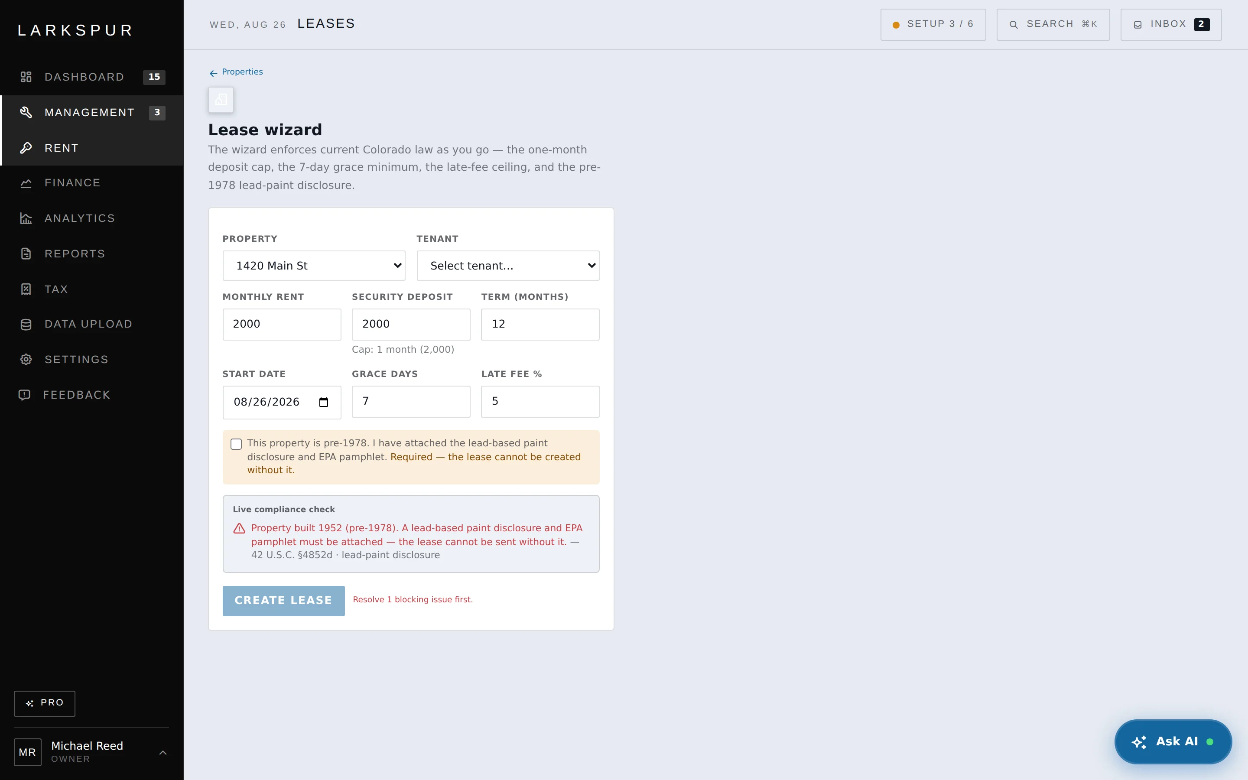
Task: Click the 'Lease wizard' heading
Action: coord(265,130)
